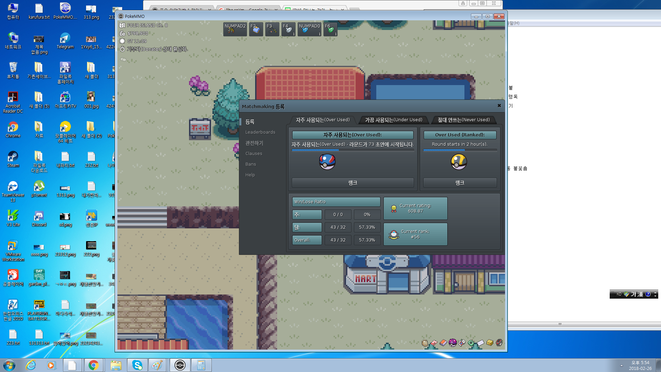Open Help in matchmaking sidebar
The width and height of the screenshot is (661, 372).
(250, 175)
